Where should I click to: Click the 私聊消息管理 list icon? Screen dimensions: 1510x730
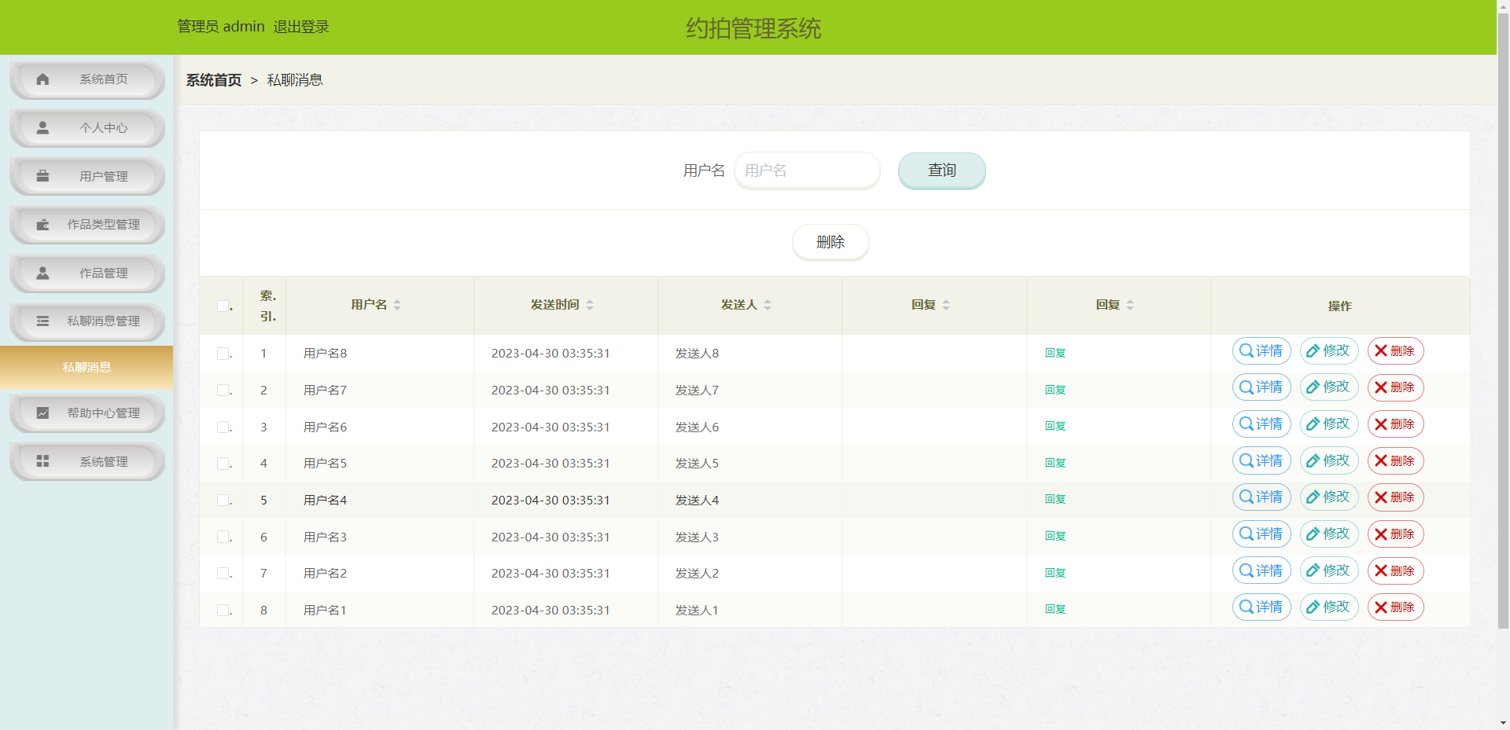[x=43, y=321]
